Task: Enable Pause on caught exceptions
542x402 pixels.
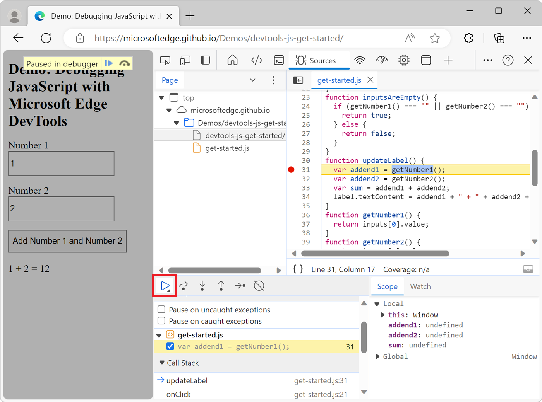Action: tap(161, 320)
